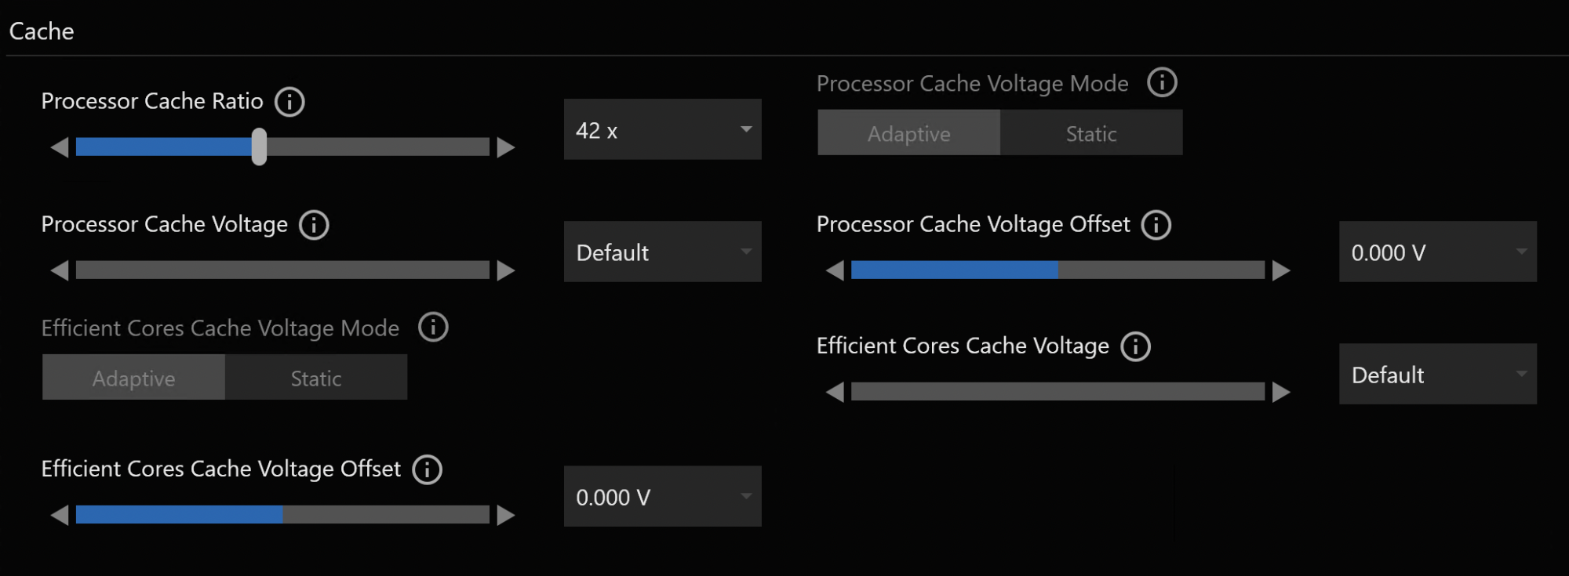Expand Efficient Cores Cache Voltage Default dropdown
1569x576 pixels.
pyautogui.click(x=1437, y=374)
